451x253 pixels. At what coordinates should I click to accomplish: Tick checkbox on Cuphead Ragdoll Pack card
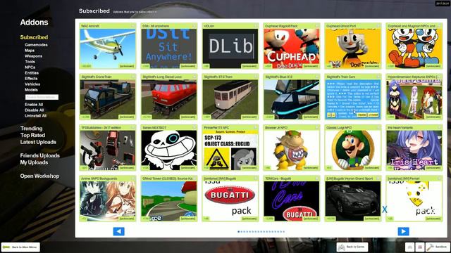pyautogui.click(x=317, y=26)
